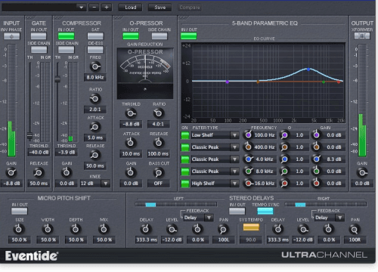Click the Save preset button

(160, 8)
